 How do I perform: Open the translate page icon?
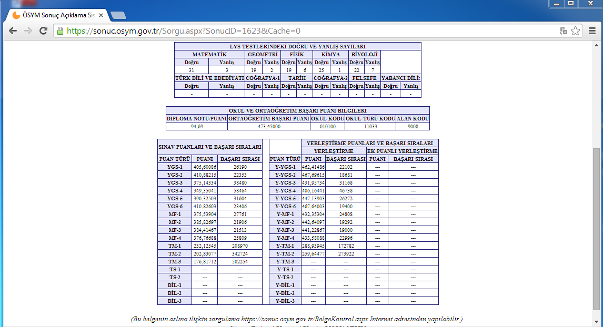coord(564,31)
